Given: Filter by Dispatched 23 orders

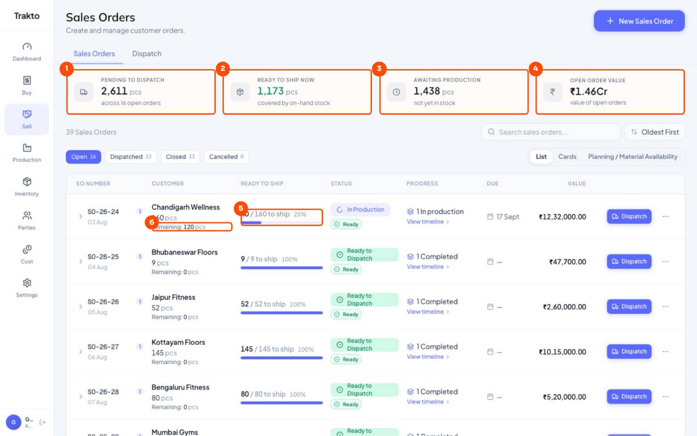Looking at the screenshot, I should pos(131,157).
